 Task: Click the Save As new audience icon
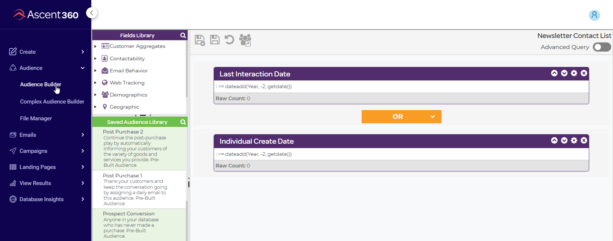200,40
